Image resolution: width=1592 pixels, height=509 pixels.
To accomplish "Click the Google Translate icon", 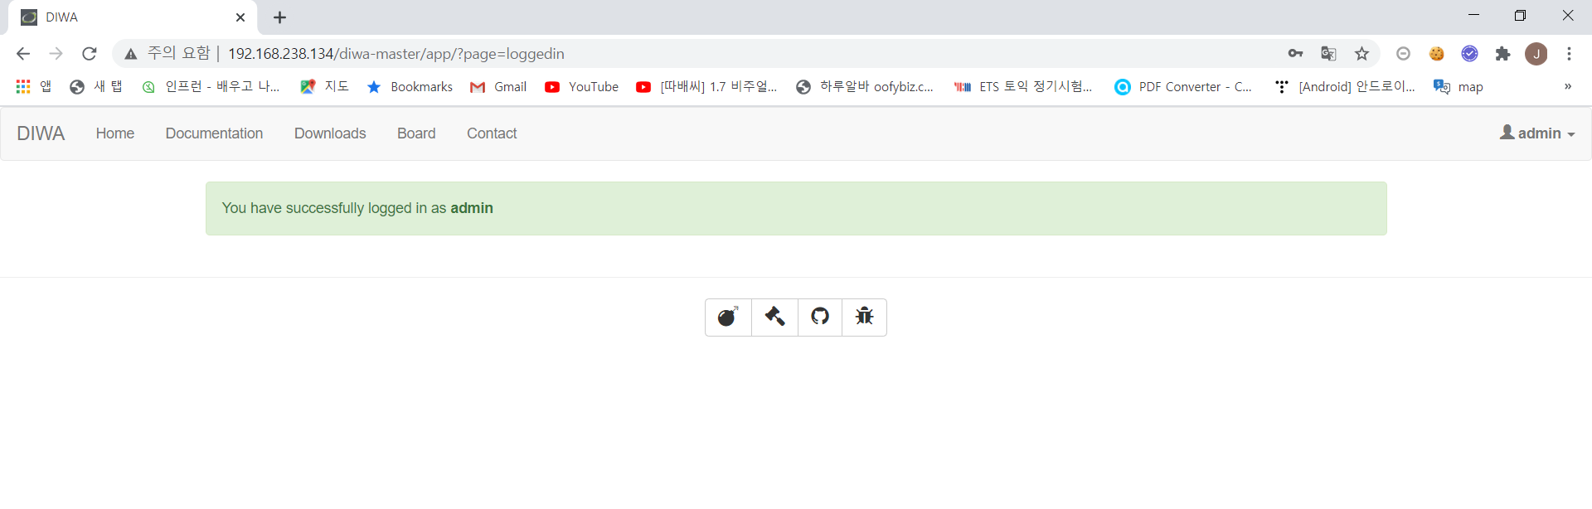I will click(x=1328, y=54).
